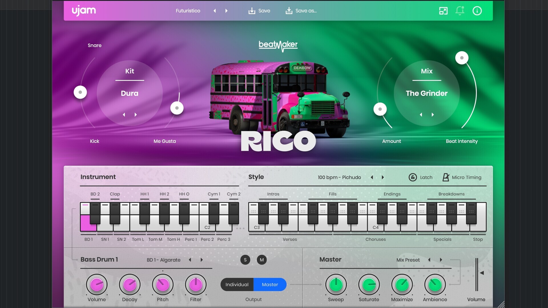Select previous Mix before The Grinder
548x308 pixels.
coord(421,115)
